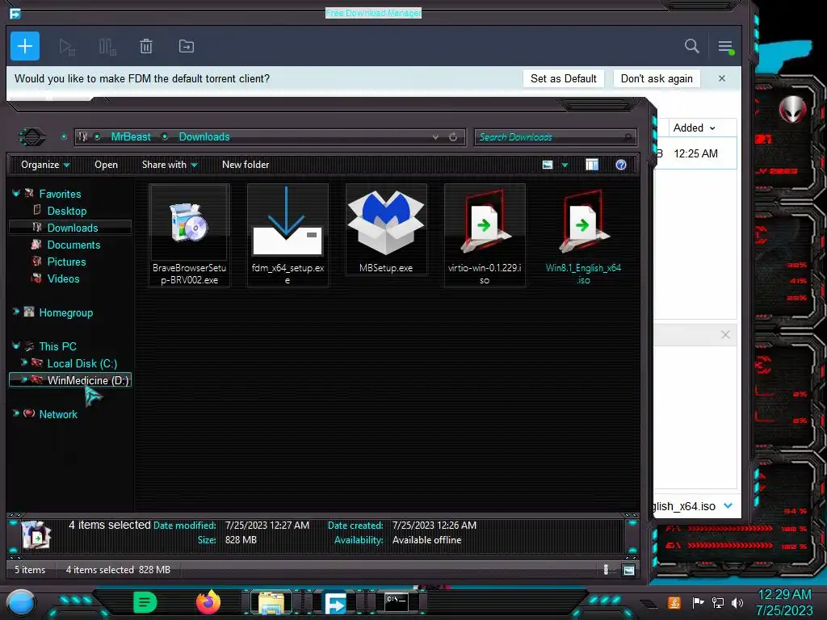The image size is (827, 620).
Task: Select Pictures in Favorites
Action: coord(66,262)
